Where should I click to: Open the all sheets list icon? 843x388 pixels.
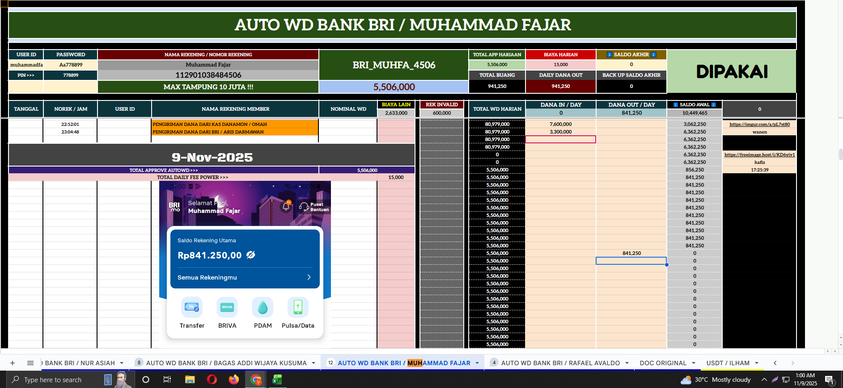pyautogui.click(x=30, y=363)
